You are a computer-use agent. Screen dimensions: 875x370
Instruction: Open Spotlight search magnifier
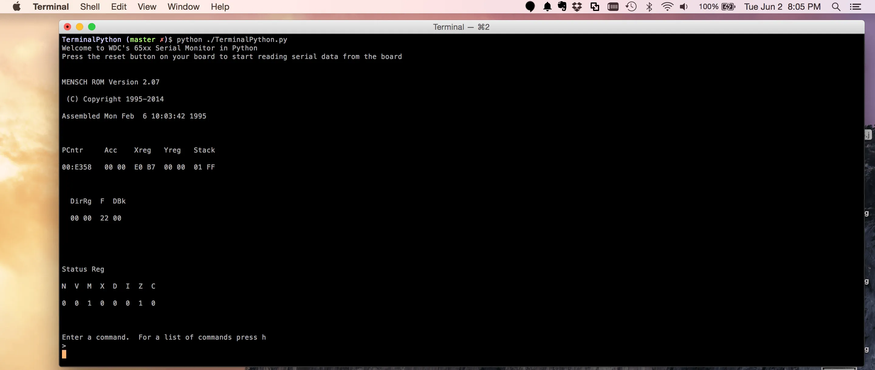click(x=836, y=7)
